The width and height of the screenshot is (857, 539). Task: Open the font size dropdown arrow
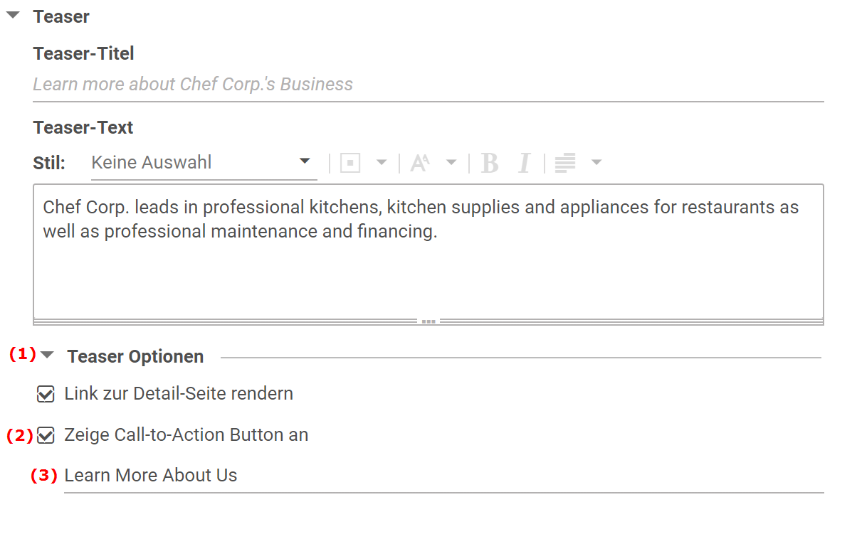(x=452, y=163)
